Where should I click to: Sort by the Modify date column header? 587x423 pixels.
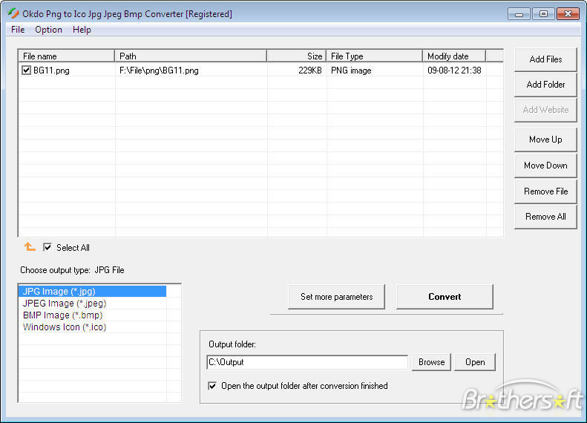(454, 56)
